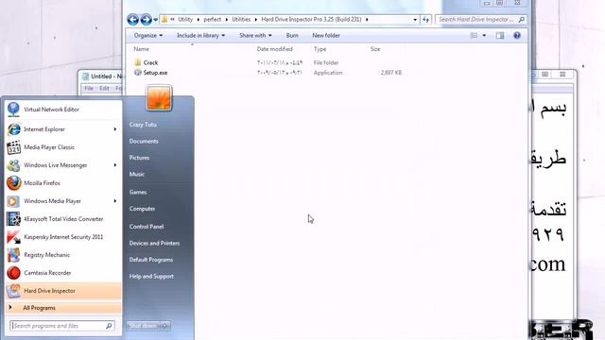Click the Explorer Forward arrow button

coord(146,19)
